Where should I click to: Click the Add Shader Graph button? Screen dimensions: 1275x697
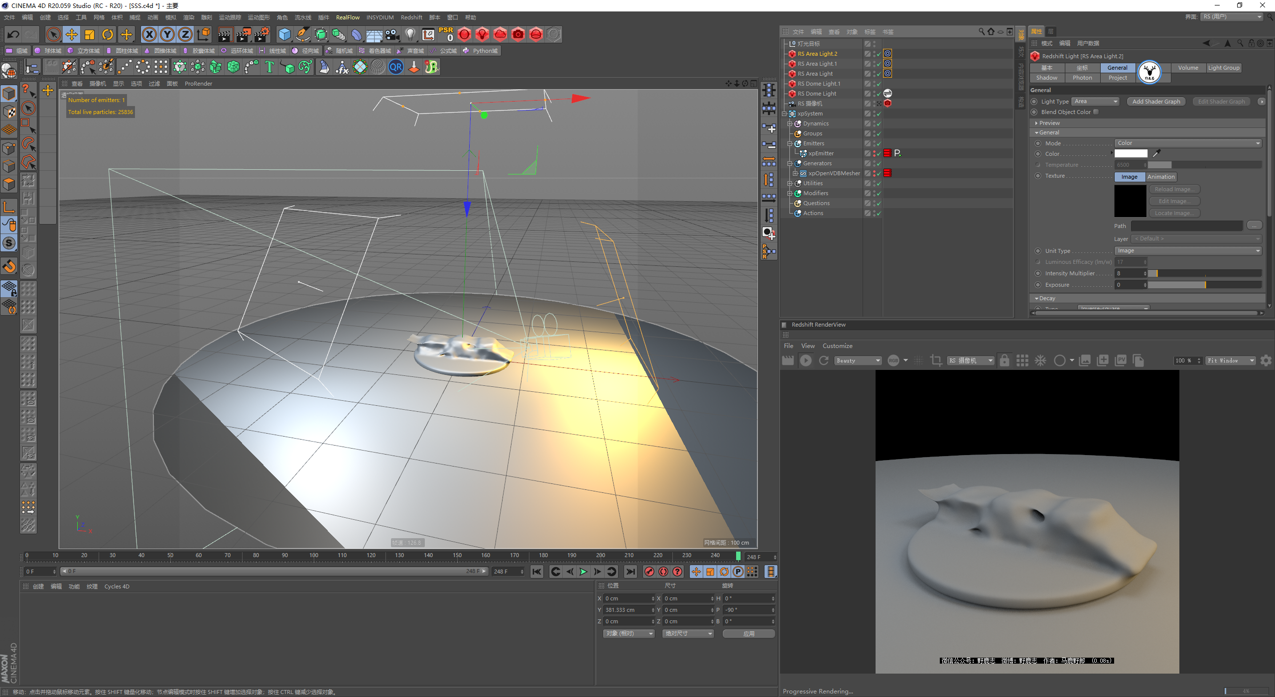click(x=1156, y=102)
